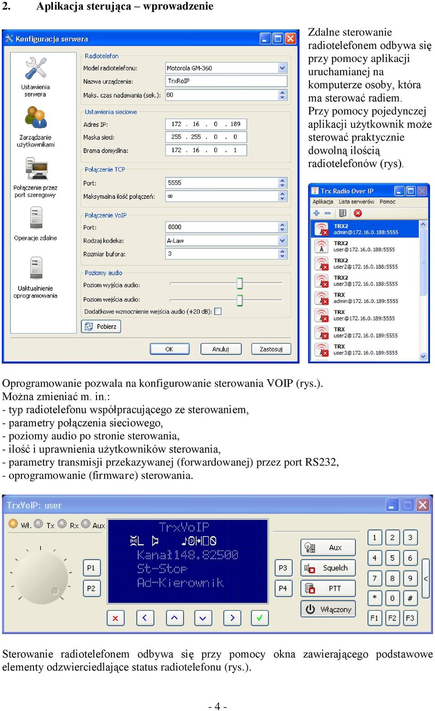Toggle the Aux button in TrxVoIP
The width and height of the screenshot is (435, 711).
point(328,548)
